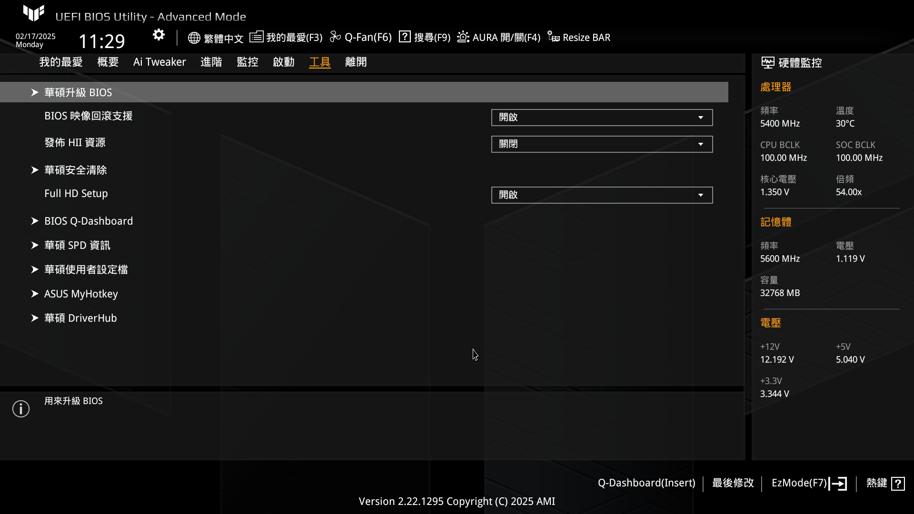Expand arrow next to 華碩使用者設定檔
Image resolution: width=914 pixels, height=514 pixels.
35,269
